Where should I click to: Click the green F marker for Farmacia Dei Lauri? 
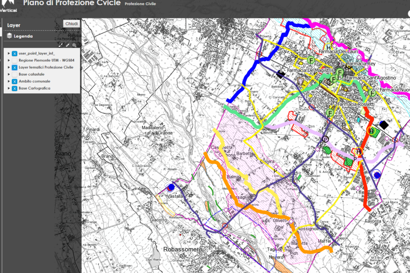[310, 60]
